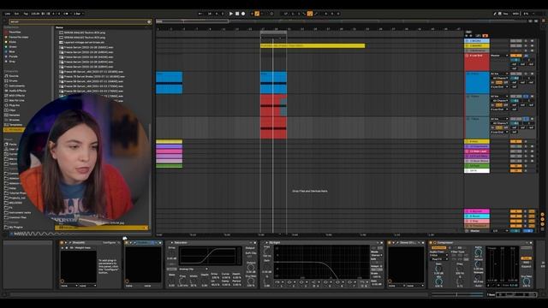The image size is (548, 308).
Task: Click the Ext sync button
Action: 17,14
